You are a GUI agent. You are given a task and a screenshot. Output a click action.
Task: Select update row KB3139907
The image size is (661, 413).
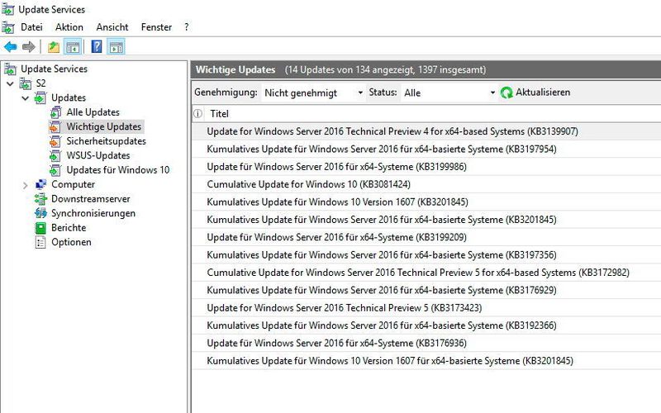(426, 131)
